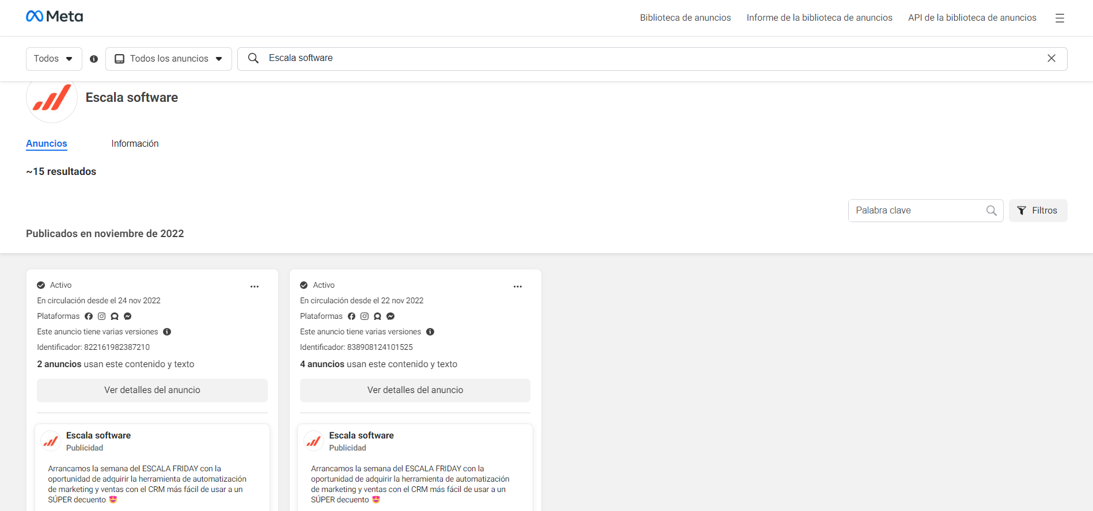
Task: Open the Todos country dropdown
Action: coord(54,59)
